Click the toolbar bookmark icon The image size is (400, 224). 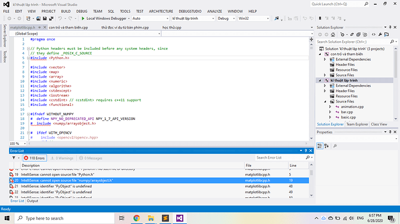[320, 19]
